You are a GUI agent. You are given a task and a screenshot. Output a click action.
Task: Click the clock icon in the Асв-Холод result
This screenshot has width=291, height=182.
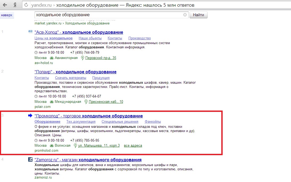coord(36,53)
